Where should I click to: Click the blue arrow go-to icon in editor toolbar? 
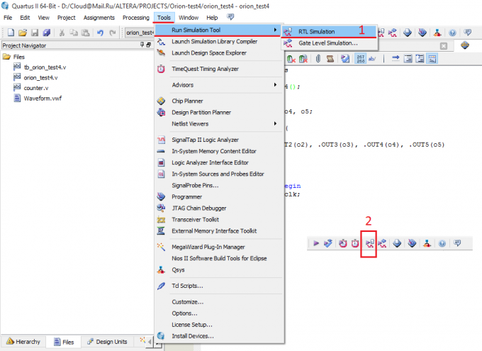coord(396,58)
